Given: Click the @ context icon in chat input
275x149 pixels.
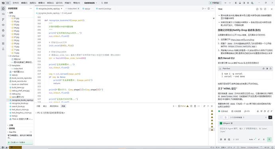Looking at the screenshot, I should coord(221,139).
